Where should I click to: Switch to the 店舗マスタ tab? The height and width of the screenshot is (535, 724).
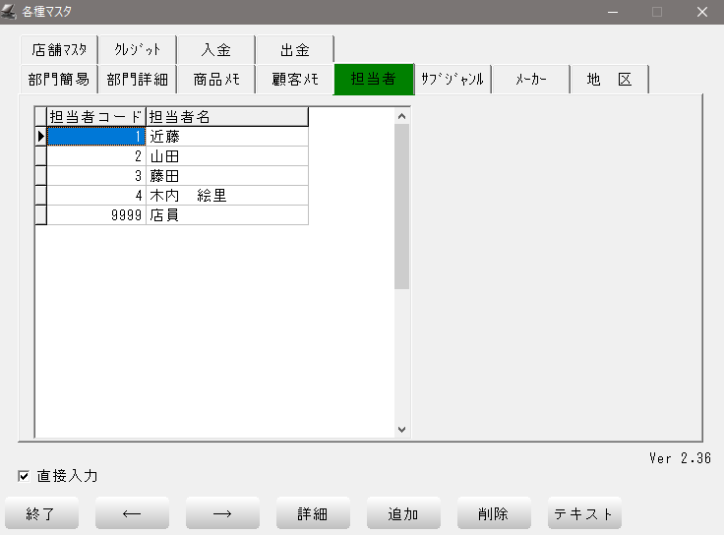tap(59, 50)
